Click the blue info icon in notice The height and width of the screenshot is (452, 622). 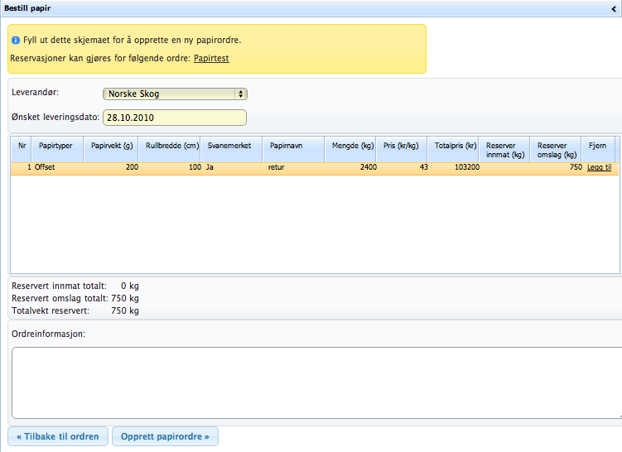(x=16, y=40)
